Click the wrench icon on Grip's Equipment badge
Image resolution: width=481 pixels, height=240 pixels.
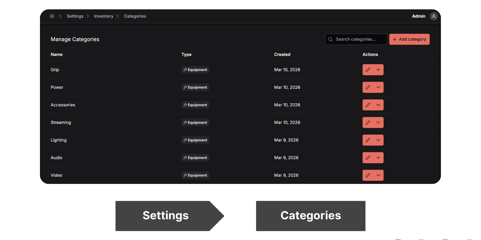[x=185, y=70]
